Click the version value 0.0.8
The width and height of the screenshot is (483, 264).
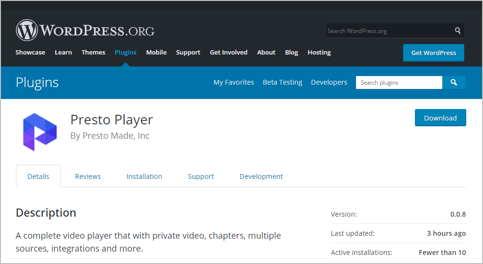(x=458, y=214)
